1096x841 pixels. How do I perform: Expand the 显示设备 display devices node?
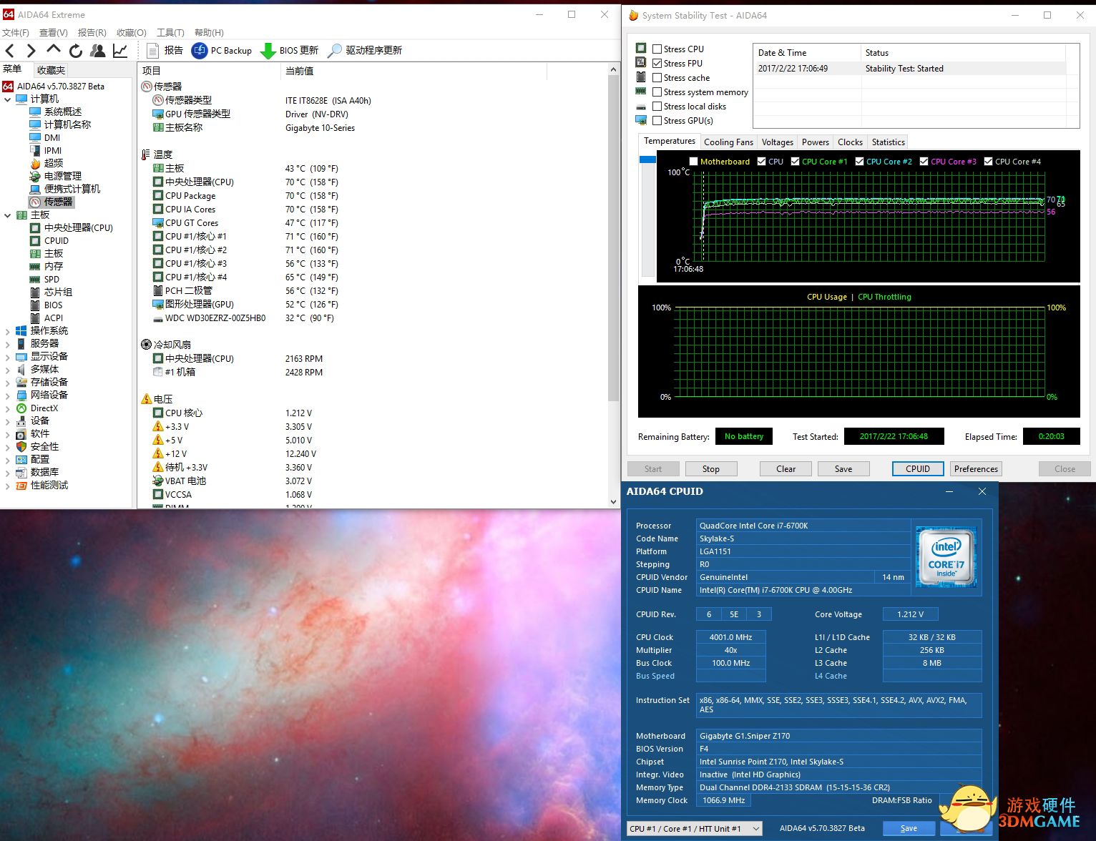tap(7, 357)
